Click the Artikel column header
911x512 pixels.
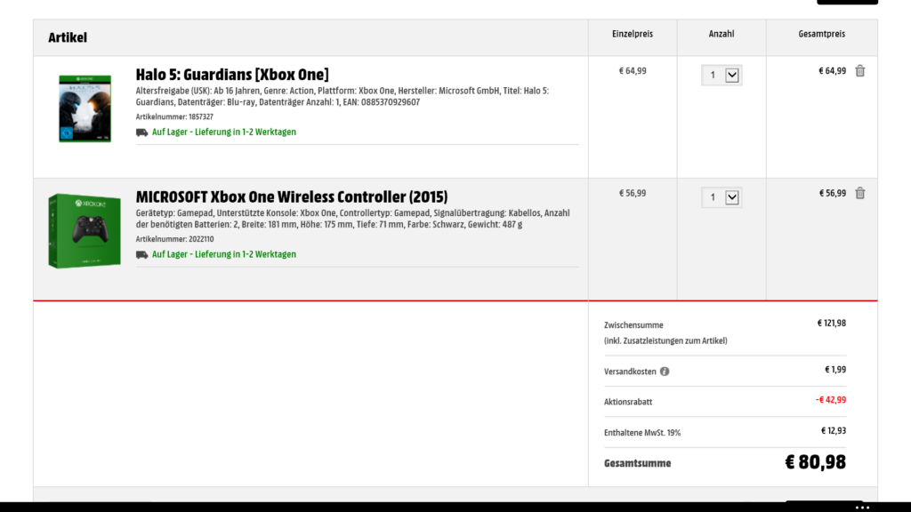click(69, 36)
